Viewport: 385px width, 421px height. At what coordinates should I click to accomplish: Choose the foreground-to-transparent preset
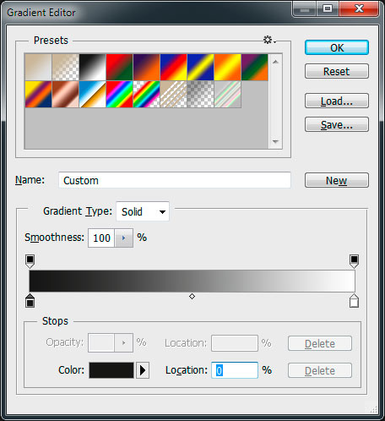66,67
